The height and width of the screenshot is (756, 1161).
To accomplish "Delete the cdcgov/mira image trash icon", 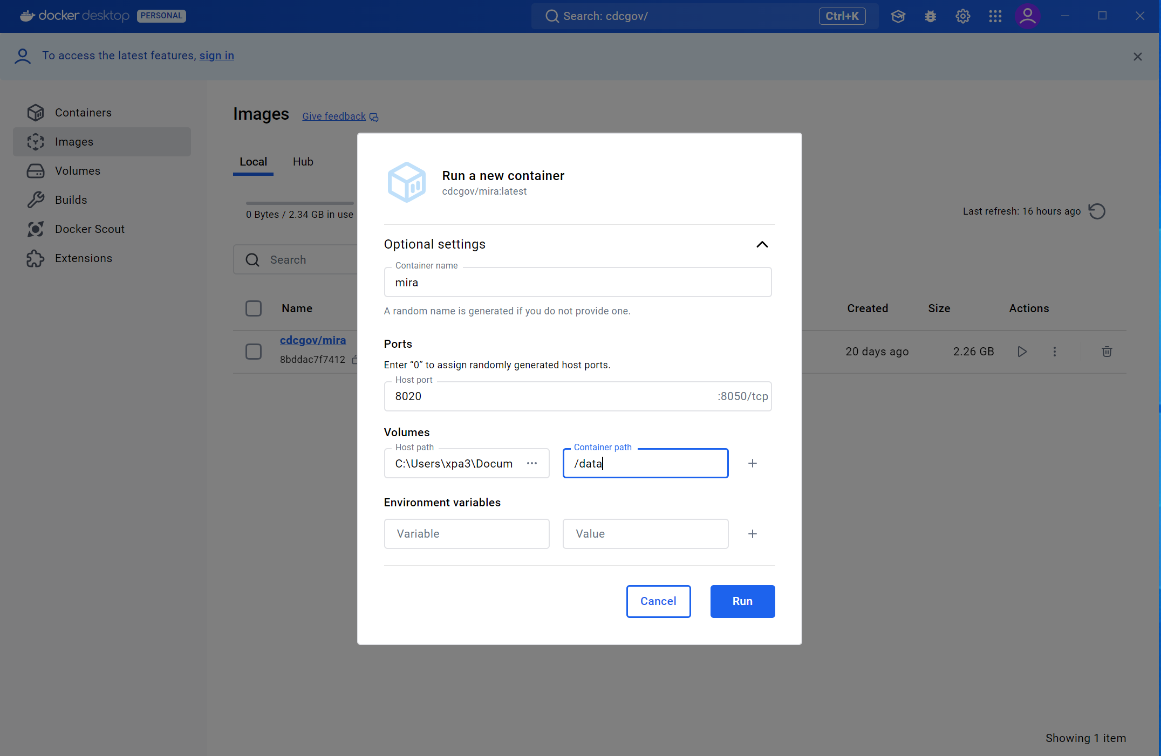I will (1107, 352).
